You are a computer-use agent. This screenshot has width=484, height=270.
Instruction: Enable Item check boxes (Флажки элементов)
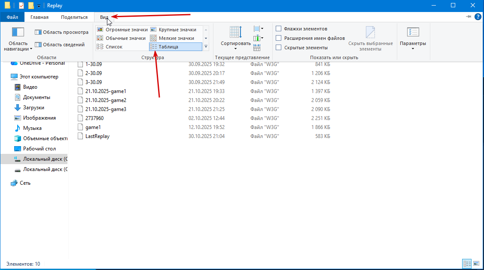tap(301, 29)
